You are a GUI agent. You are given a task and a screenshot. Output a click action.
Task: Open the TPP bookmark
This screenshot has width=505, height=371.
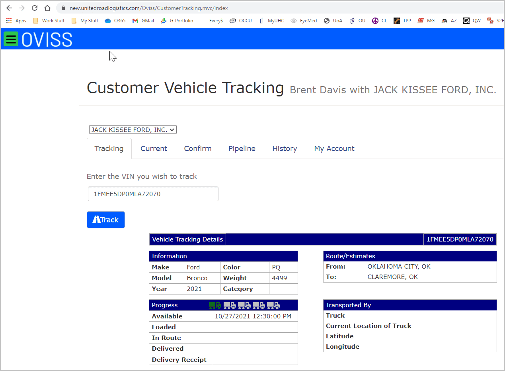(402, 21)
